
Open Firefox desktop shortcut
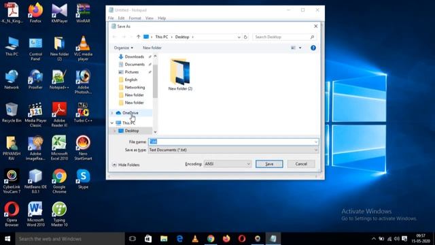pos(35,13)
